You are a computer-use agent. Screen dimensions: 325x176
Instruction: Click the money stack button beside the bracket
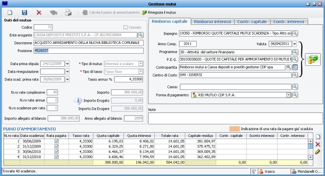pos(313,59)
